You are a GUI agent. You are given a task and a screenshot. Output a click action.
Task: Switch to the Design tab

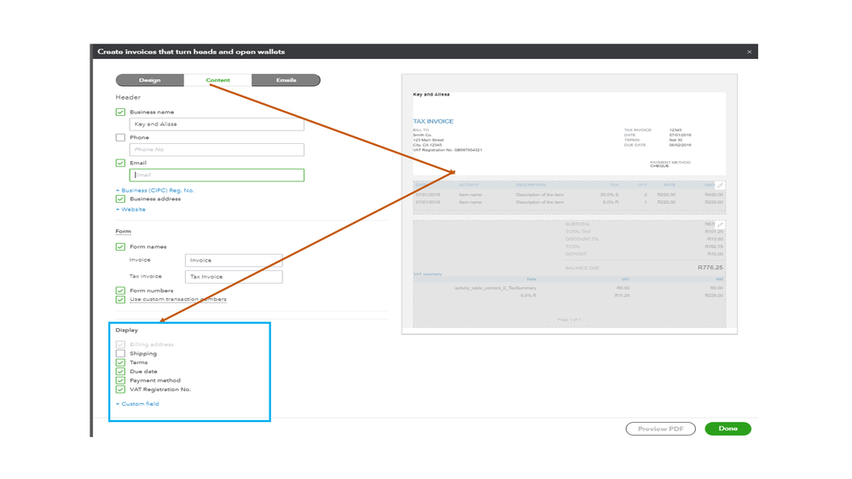point(150,80)
